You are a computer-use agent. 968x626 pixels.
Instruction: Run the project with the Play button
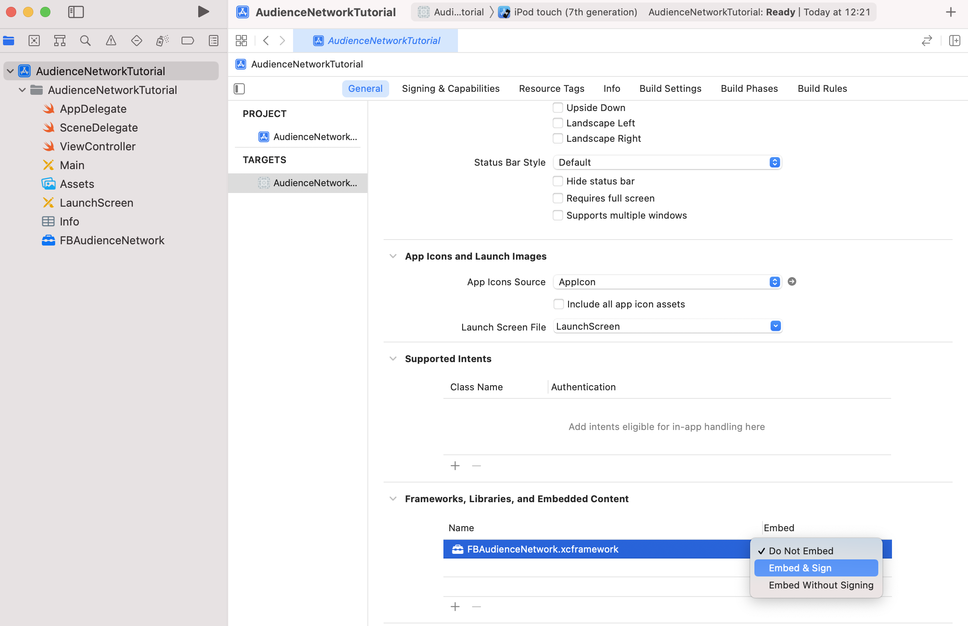pos(203,12)
